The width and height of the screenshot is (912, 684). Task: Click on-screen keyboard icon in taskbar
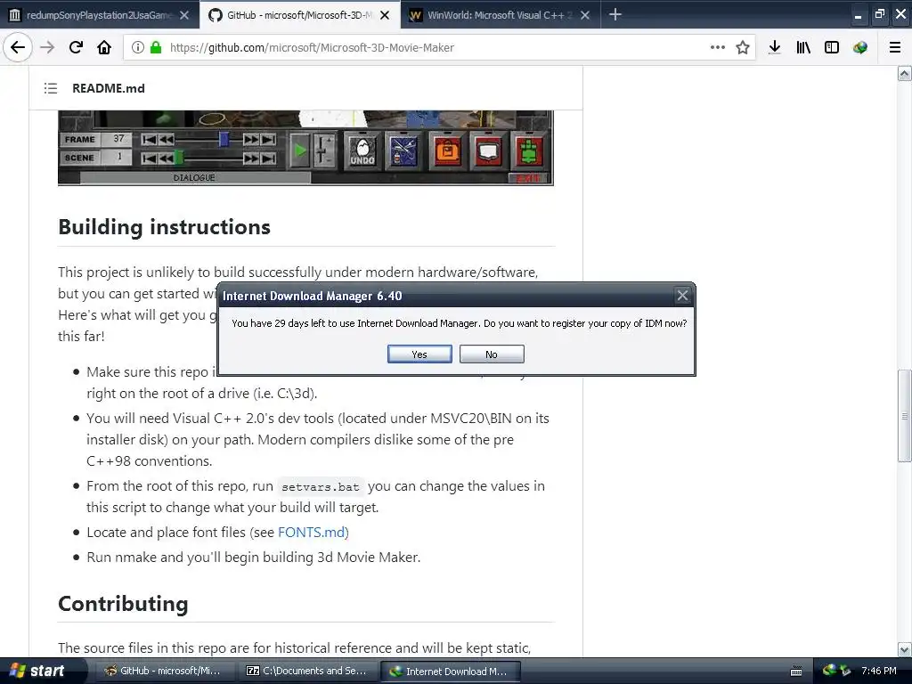coord(796,672)
